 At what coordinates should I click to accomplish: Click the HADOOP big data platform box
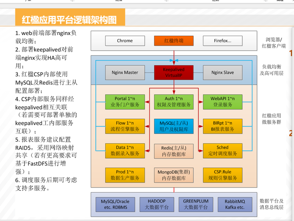(157, 204)
